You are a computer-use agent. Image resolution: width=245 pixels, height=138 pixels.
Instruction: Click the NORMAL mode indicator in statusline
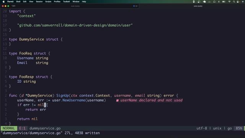pyautogui.click(x=9, y=128)
